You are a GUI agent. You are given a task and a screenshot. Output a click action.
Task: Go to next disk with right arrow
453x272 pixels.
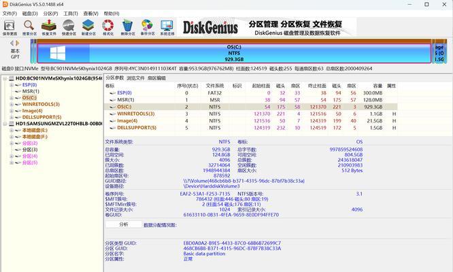18,43
